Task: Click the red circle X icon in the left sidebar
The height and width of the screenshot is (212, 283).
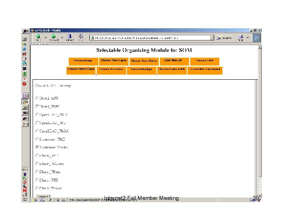Action: click(24, 84)
